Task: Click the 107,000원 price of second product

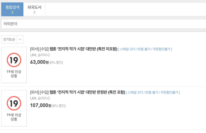Action: [41, 105]
